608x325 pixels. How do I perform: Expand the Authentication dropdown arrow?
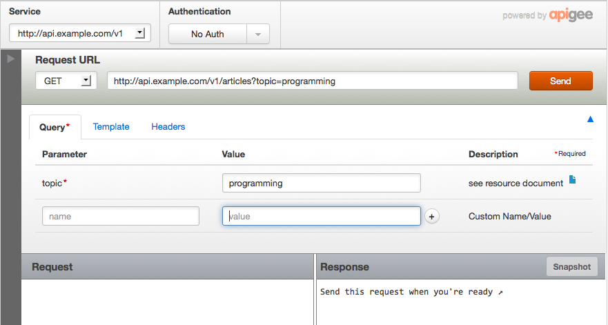(258, 34)
